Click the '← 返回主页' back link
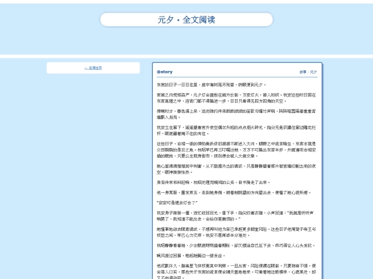 pos(93,68)
